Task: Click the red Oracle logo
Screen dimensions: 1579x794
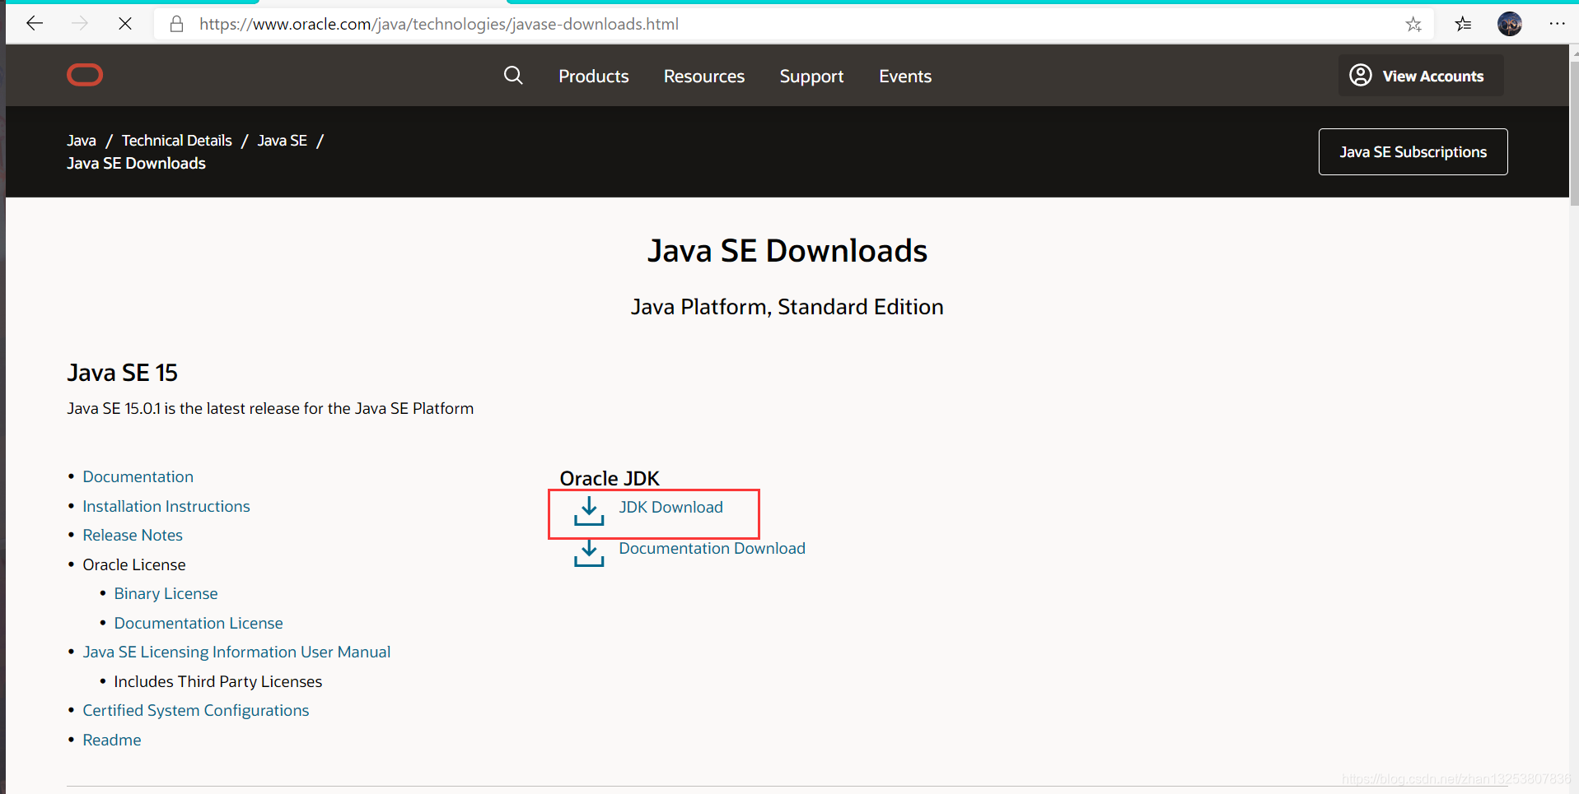Action: 85,75
